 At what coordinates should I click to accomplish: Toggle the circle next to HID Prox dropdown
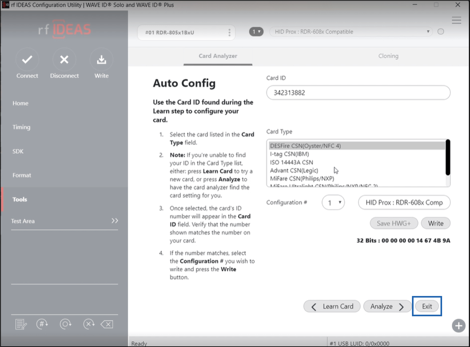click(441, 32)
